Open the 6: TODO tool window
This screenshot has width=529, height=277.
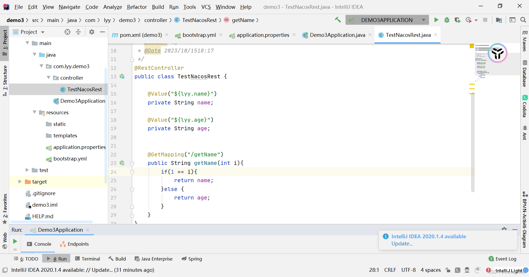26,259
